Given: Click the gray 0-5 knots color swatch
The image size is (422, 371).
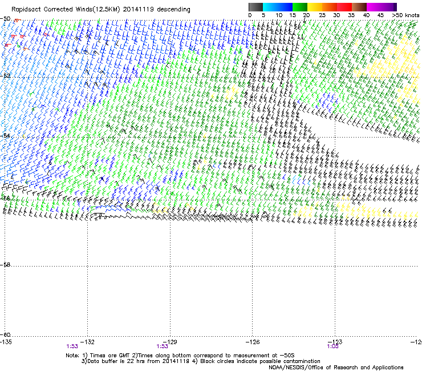Looking at the screenshot, I should pyautogui.click(x=255, y=7).
